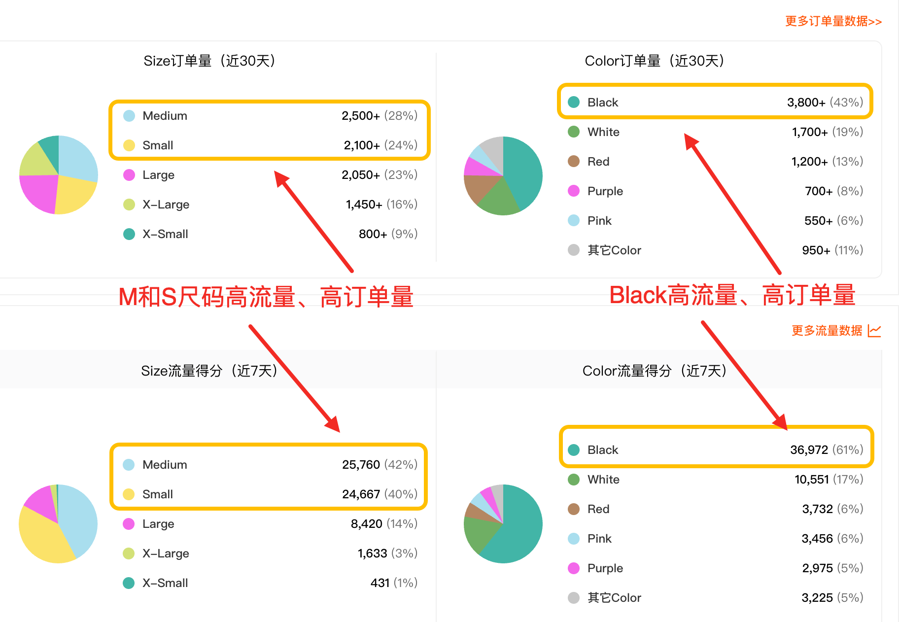
Task: Select the Purple entry in Color流量得分
Action: (x=605, y=568)
